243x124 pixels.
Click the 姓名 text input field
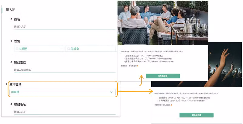[65, 27]
